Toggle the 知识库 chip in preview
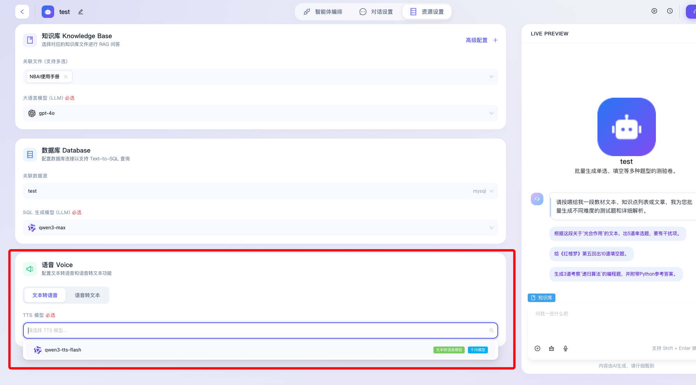696x385 pixels. point(541,298)
